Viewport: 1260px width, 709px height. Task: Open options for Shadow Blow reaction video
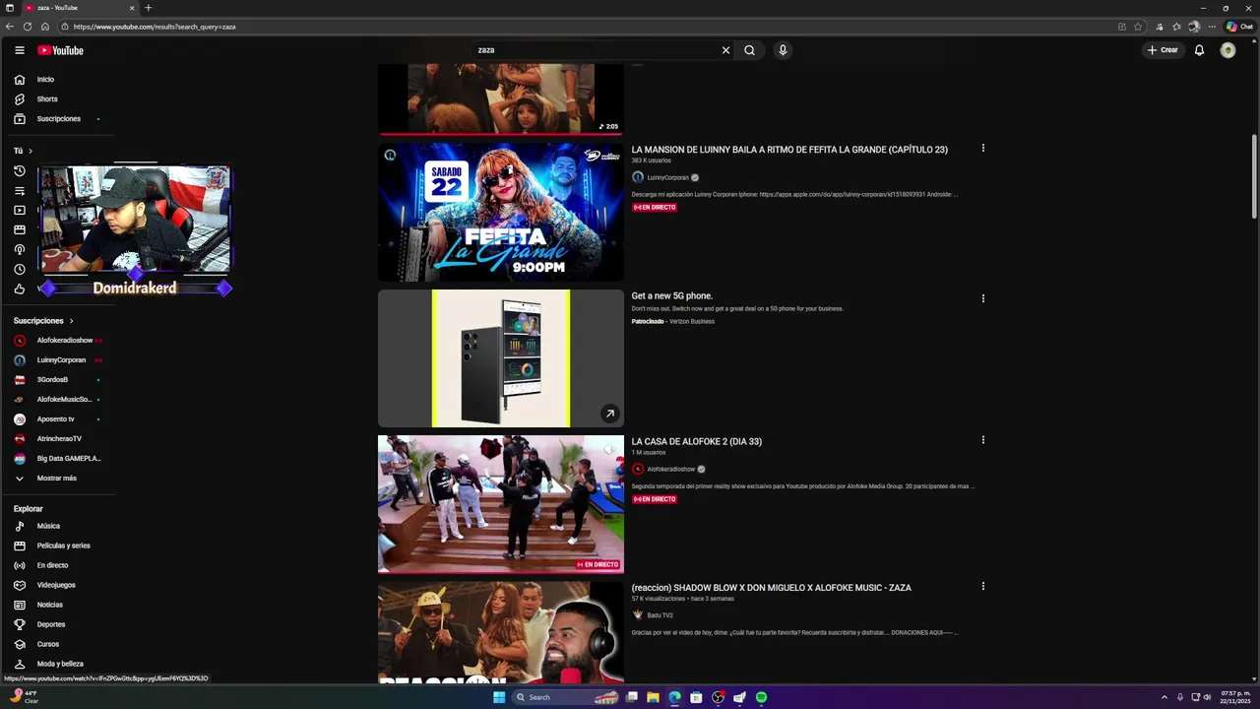(x=982, y=586)
